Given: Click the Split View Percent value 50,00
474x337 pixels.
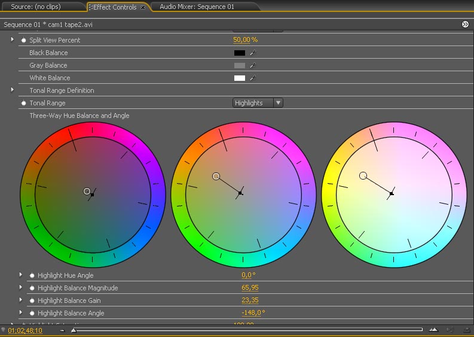Looking at the screenshot, I should pos(241,40).
